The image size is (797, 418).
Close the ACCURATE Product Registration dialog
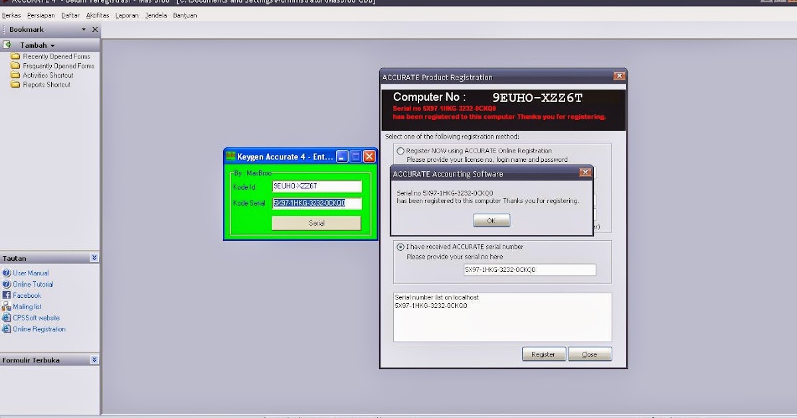tap(619, 76)
